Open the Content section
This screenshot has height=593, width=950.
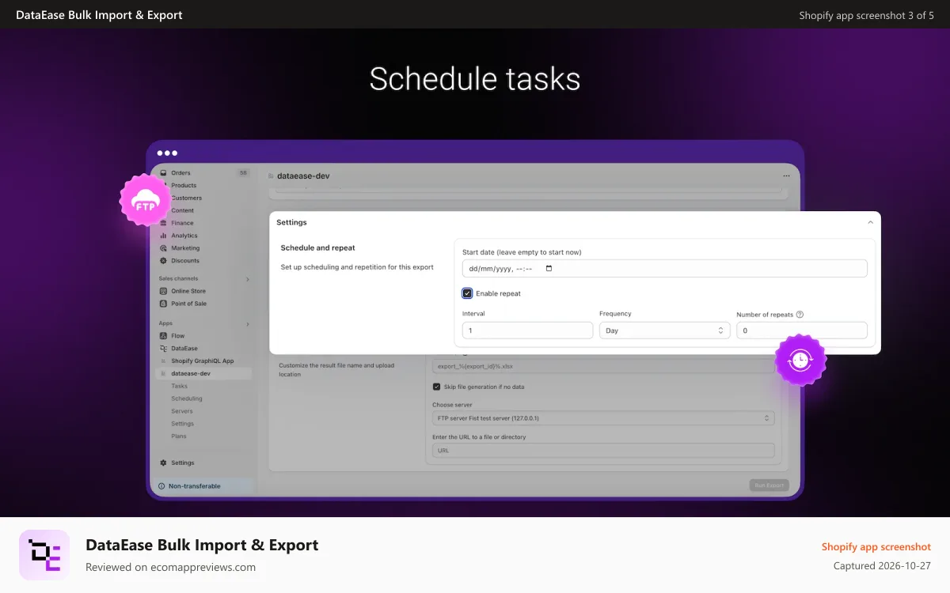[182, 210]
